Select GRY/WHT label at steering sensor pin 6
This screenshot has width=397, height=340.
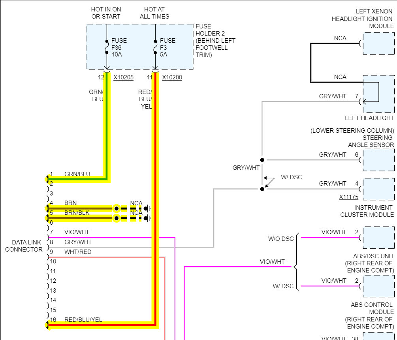pyautogui.click(x=333, y=154)
